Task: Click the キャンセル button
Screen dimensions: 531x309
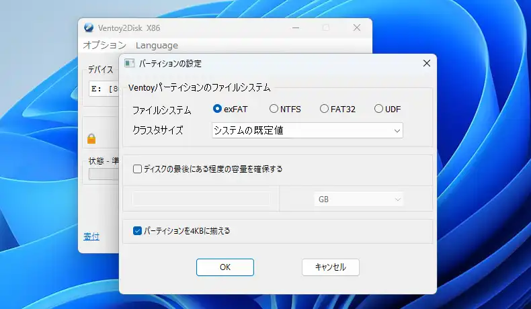Action: click(x=331, y=267)
